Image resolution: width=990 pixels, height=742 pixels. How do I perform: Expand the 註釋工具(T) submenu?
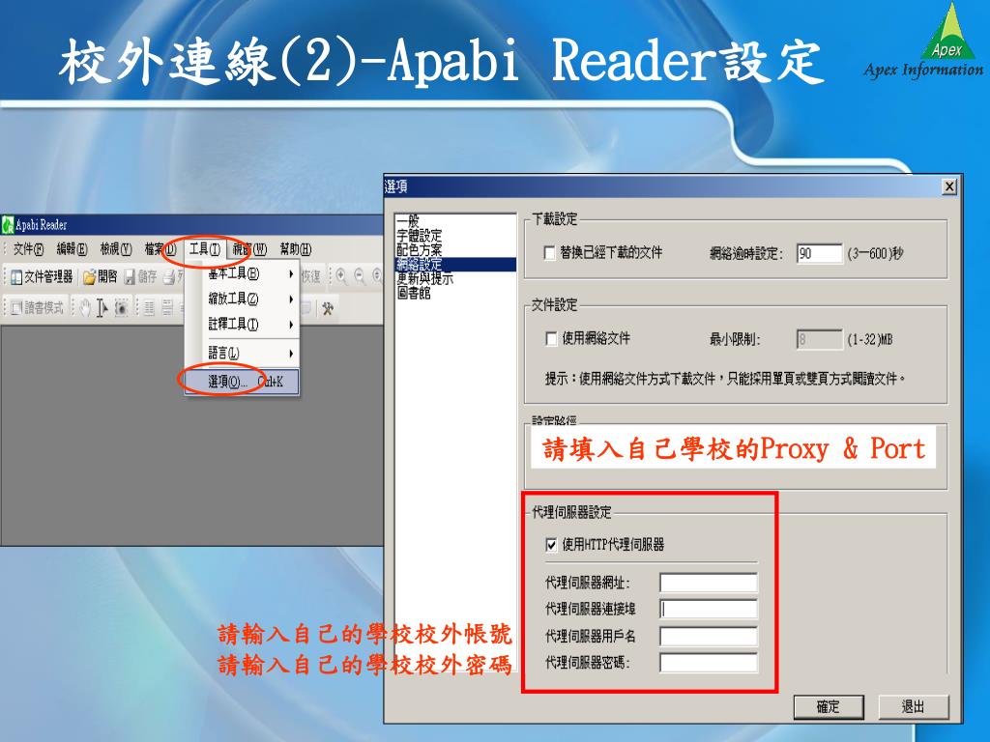point(242,325)
